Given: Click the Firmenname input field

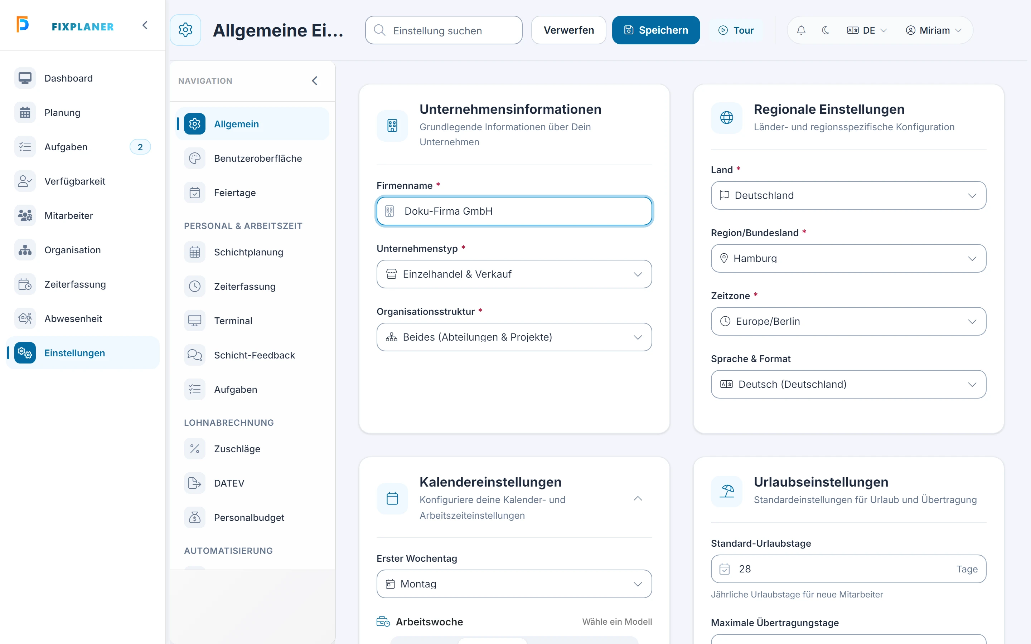Looking at the screenshot, I should pos(514,211).
